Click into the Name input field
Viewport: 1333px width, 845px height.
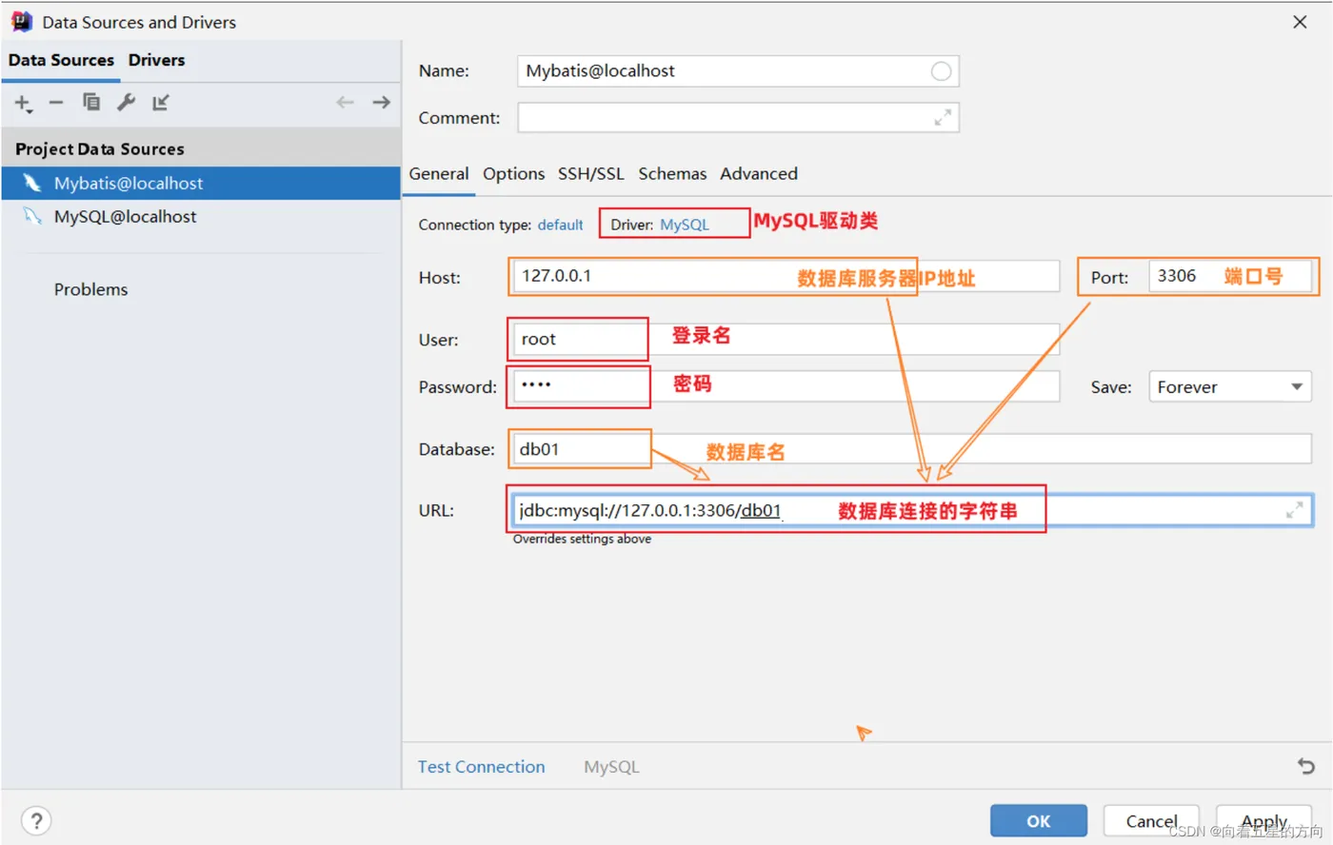pyautogui.click(x=738, y=71)
